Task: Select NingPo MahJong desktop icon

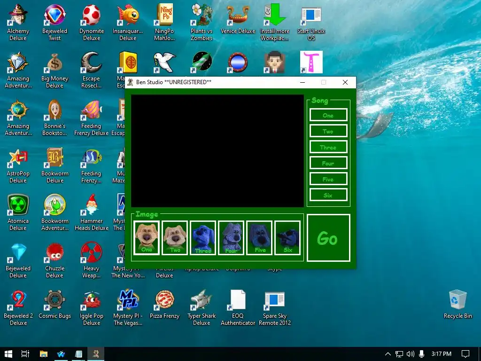Action: pos(164,22)
